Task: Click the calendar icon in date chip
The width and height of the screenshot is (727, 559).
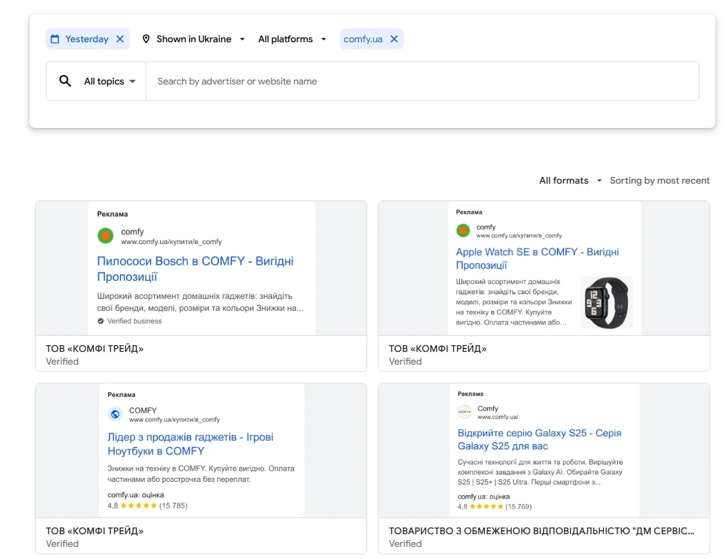Action: (x=55, y=39)
